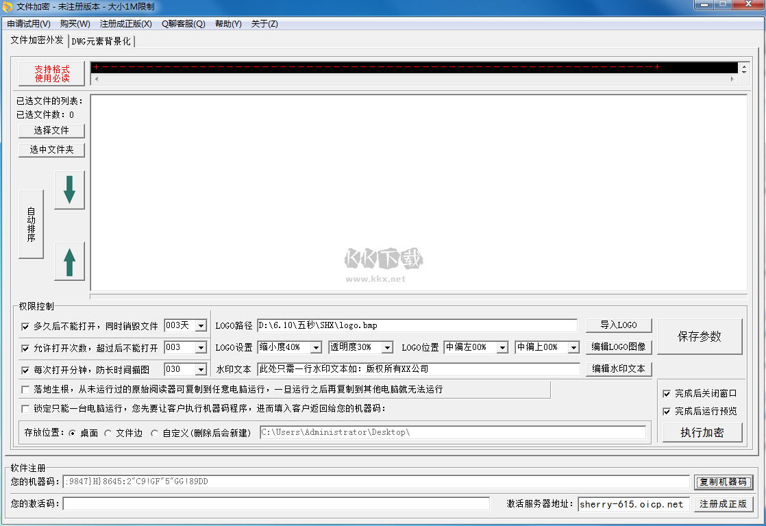The image size is (766, 526).
Task: Toggle 每次打开分钟 checkbox
Action: (x=25, y=371)
